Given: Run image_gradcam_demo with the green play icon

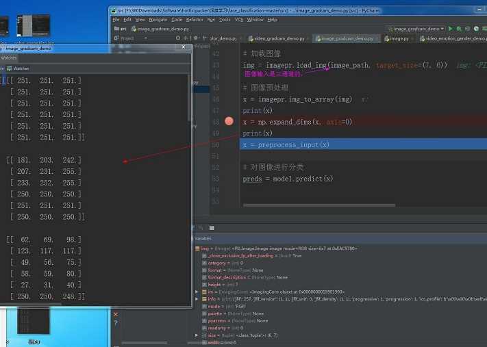Looking at the screenshot, I should [x=450, y=29].
